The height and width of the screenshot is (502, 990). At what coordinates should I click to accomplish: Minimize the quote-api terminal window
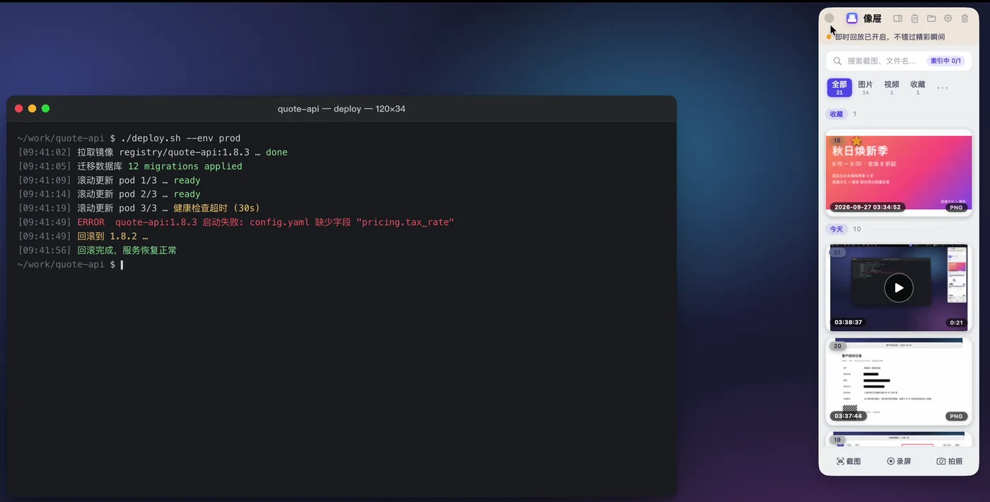(33, 108)
